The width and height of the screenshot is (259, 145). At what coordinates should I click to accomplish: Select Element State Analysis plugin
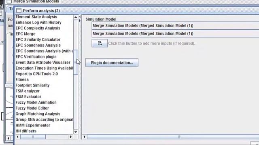point(36,17)
